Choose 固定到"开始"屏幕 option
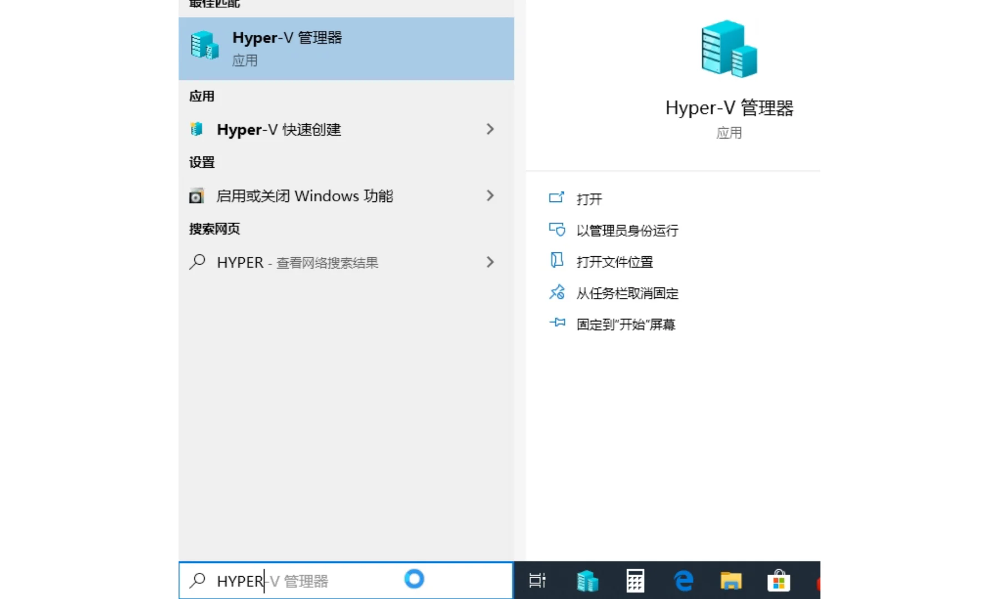Screen dimensions: 999x599 (625, 324)
